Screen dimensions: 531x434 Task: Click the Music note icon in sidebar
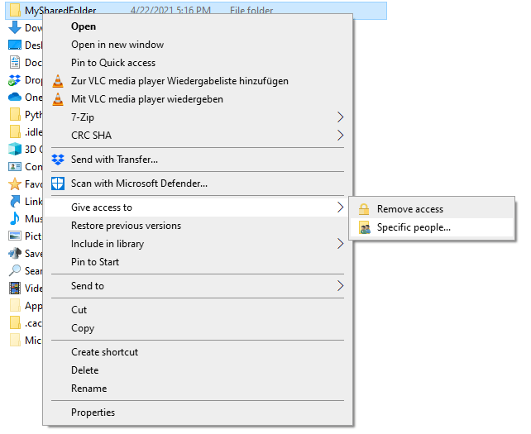pyautogui.click(x=14, y=219)
